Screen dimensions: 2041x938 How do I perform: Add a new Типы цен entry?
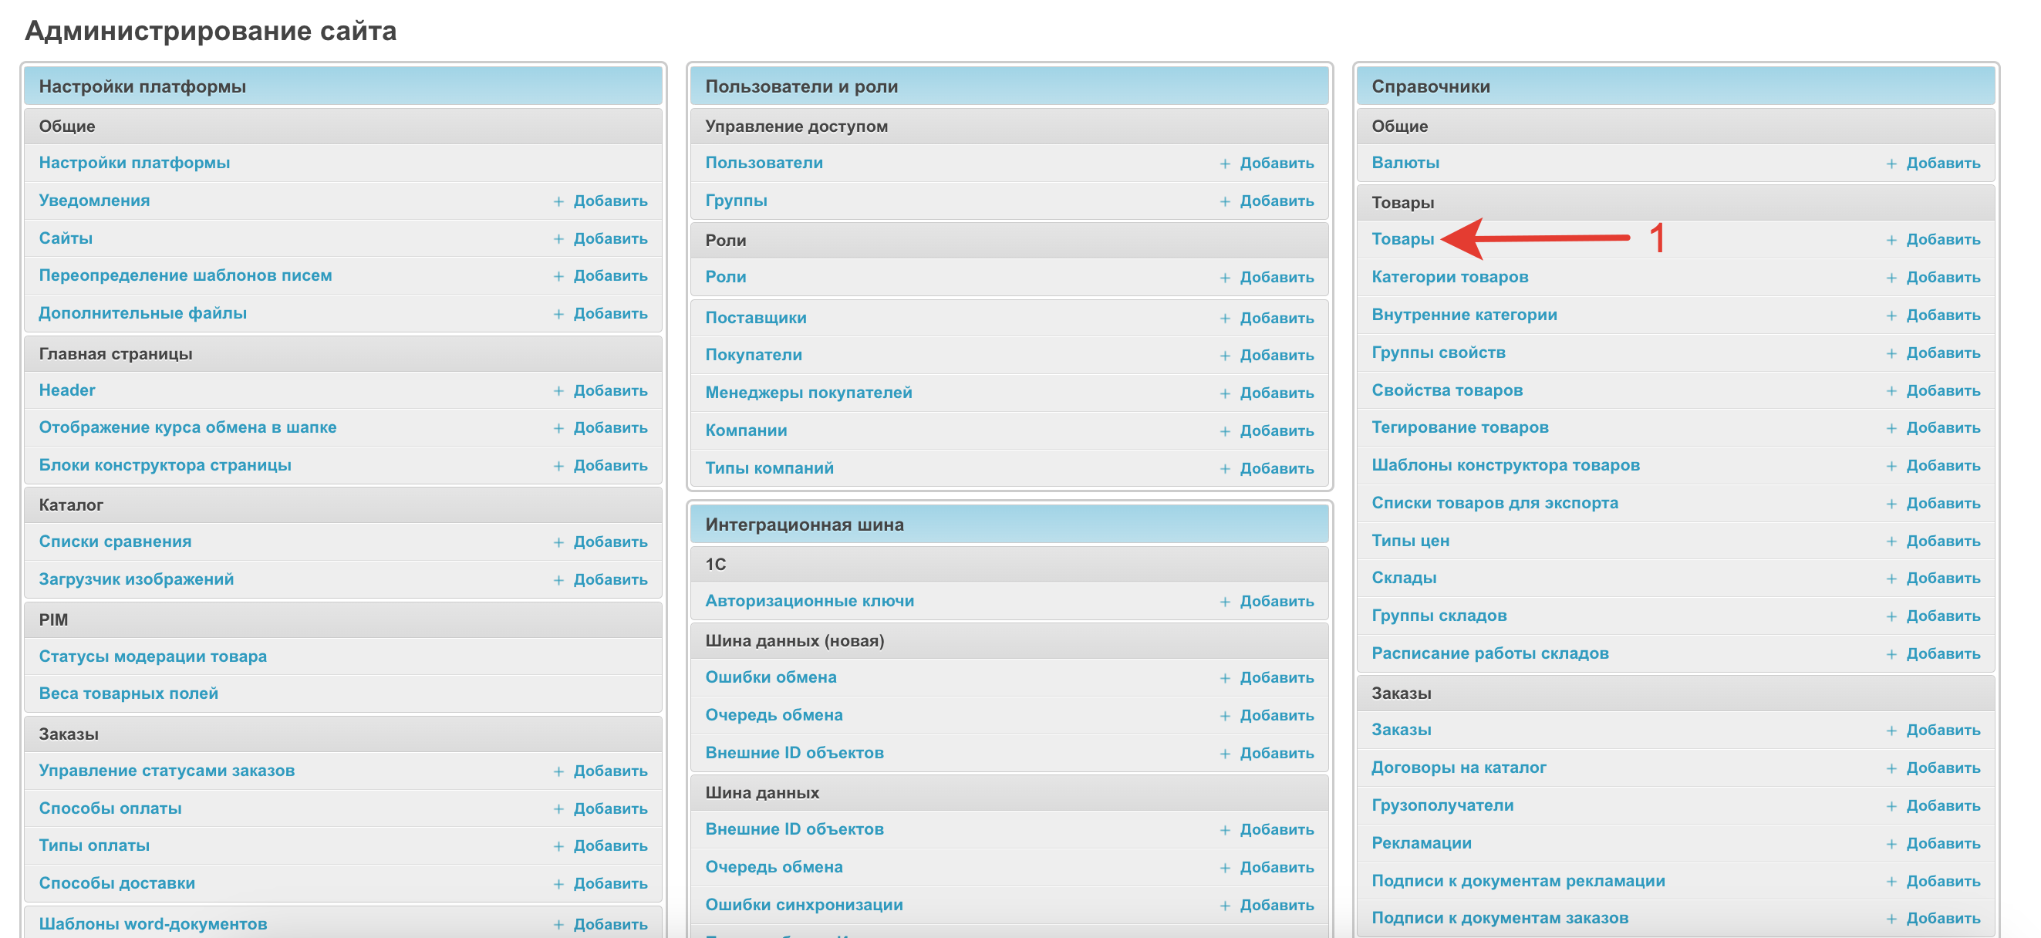pyautogui.click(x=1942, y=541)
